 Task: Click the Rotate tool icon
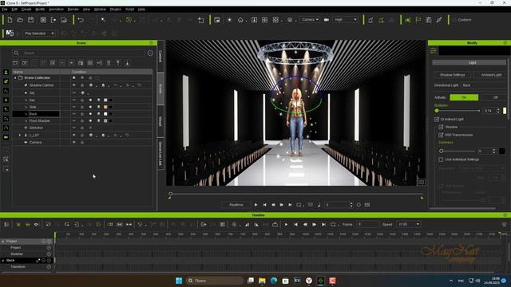tap(129, 20)
